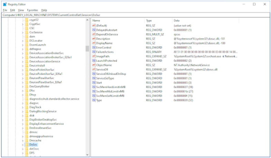
Task: Click the DoSvc folder icon in tree
Action: click(x=27, y=145)
